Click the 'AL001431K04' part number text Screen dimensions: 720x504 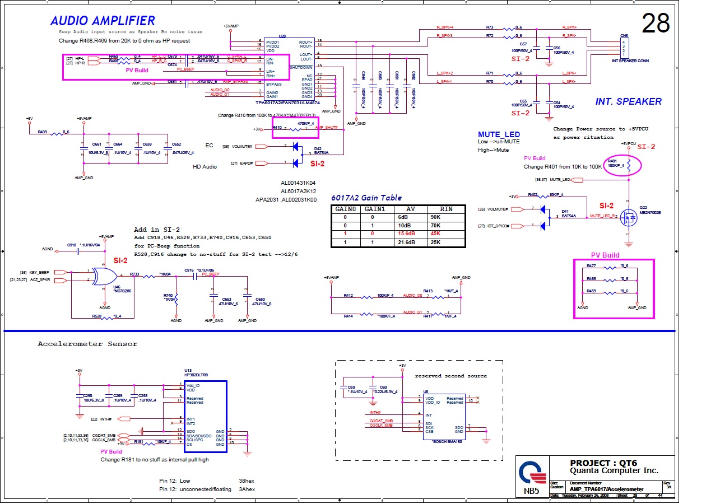click(x=298, y=183)
